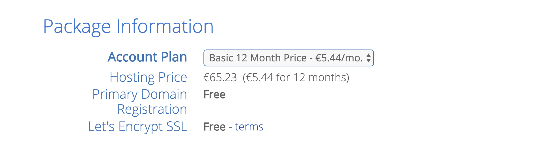The image size is (560, 159).
Task: Click the Package Information heading
Action: pos(128,27)
